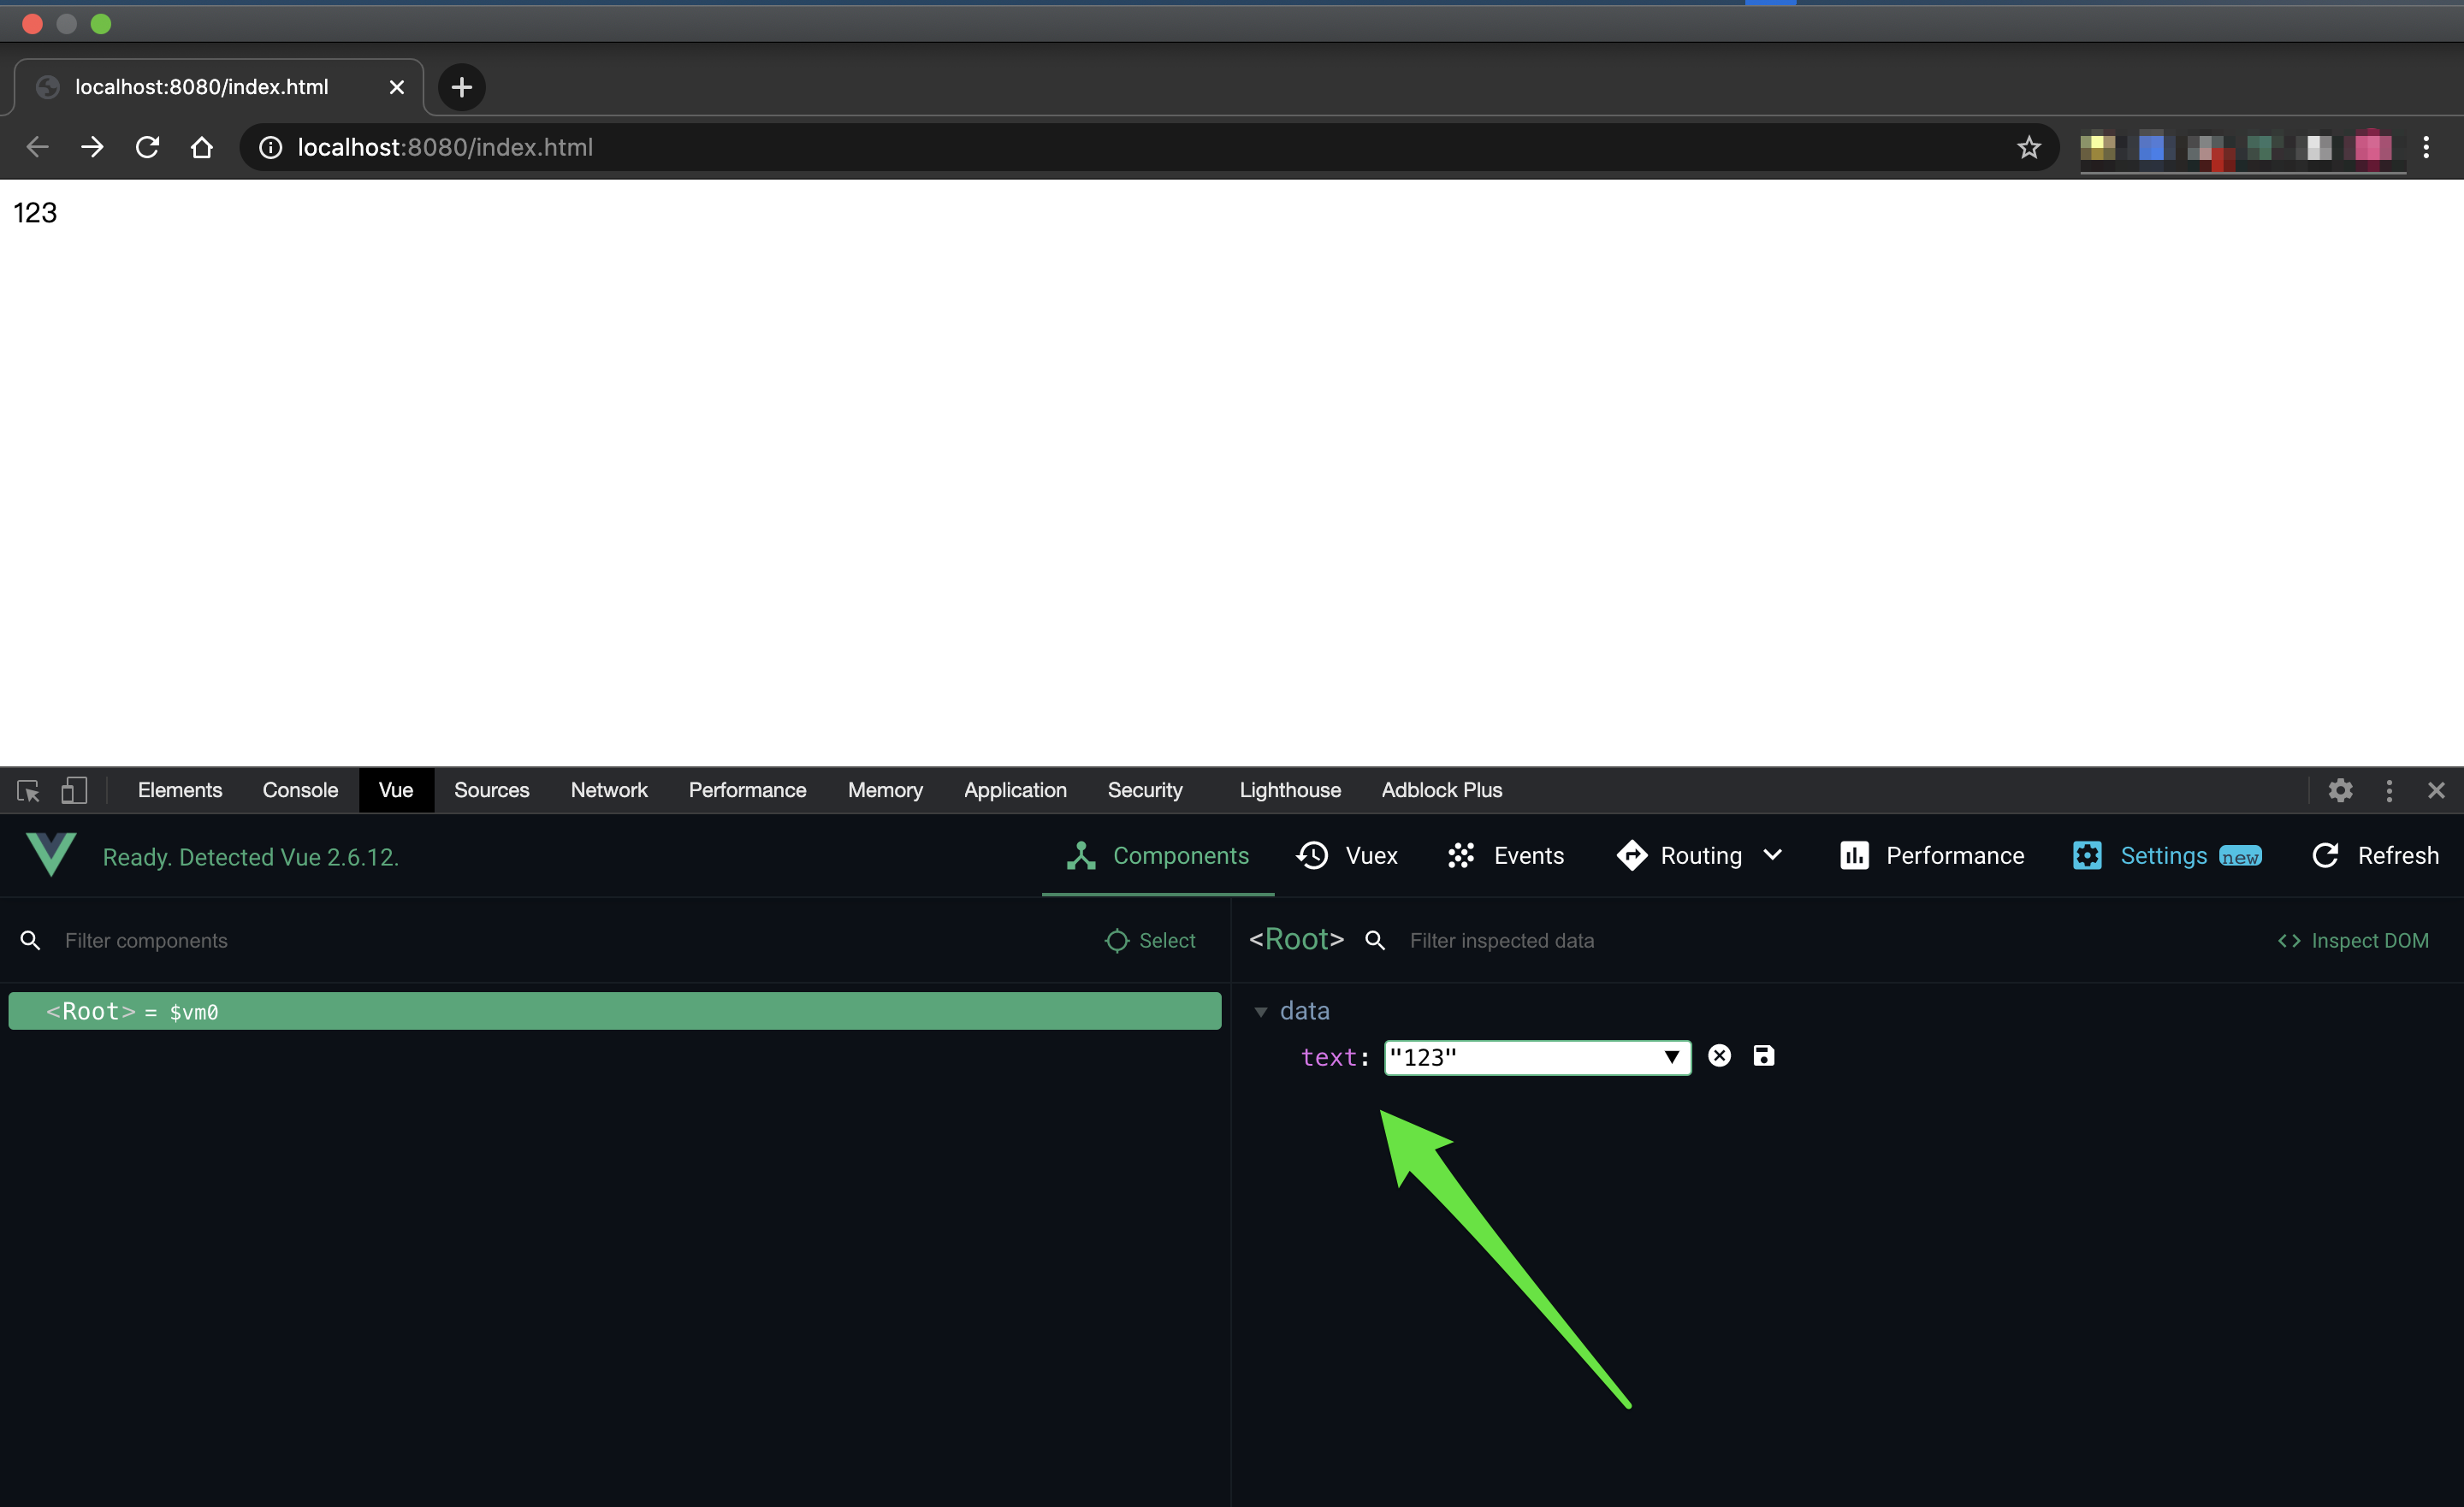The image size is (2464, 1507).
Task: Open Vue devtools Performance panel
Action: point(1932,856)
